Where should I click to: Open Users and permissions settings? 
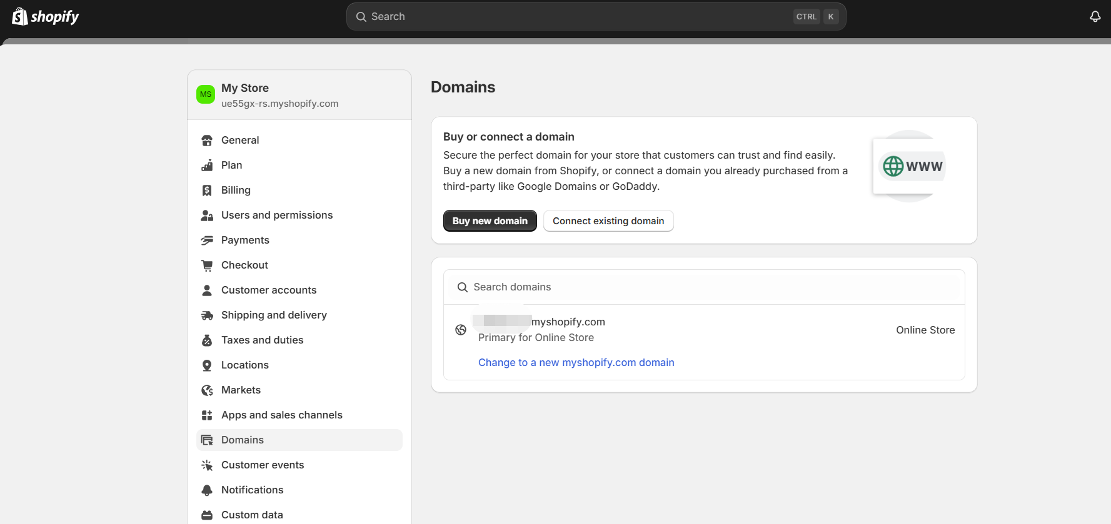point(276,215)
